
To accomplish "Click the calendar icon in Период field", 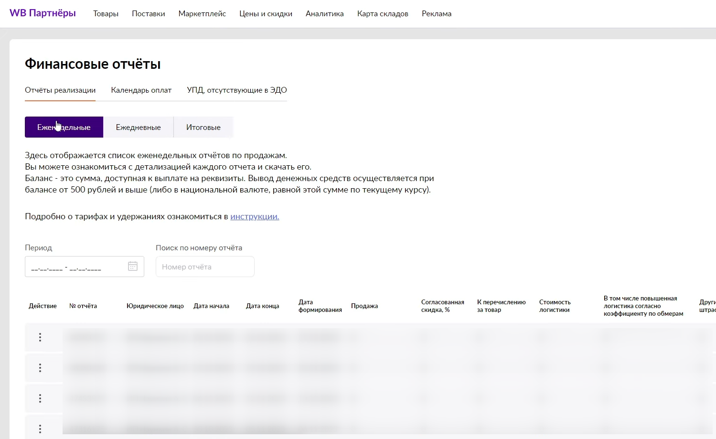I will click(133, 267).
